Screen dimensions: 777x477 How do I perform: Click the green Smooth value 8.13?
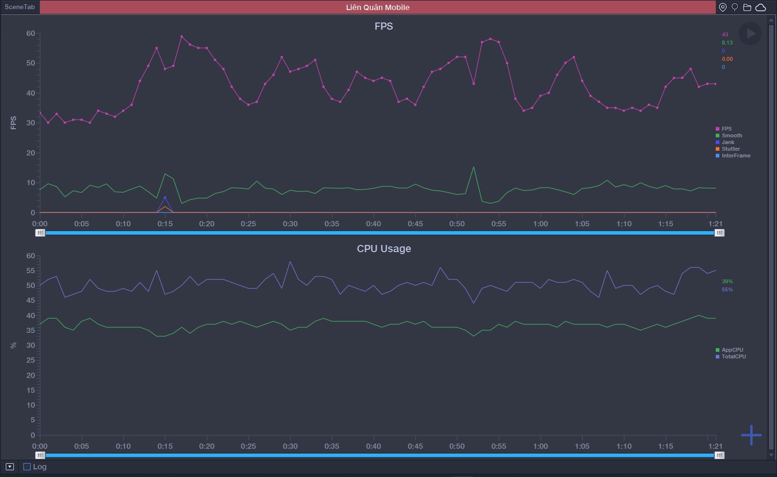click(x=727, y=43)
